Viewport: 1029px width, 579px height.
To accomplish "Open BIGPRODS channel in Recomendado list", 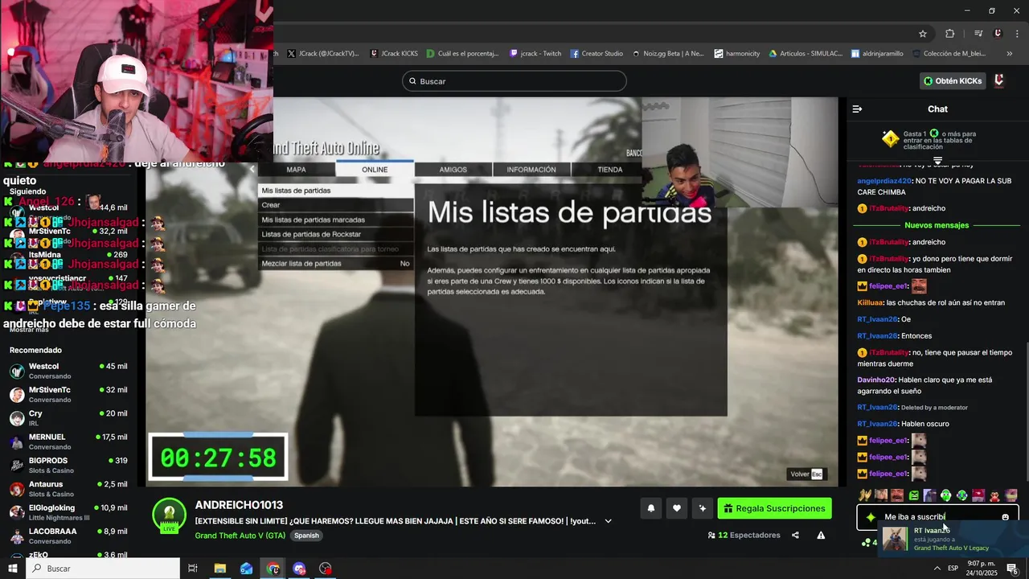I will click(68, 466).
